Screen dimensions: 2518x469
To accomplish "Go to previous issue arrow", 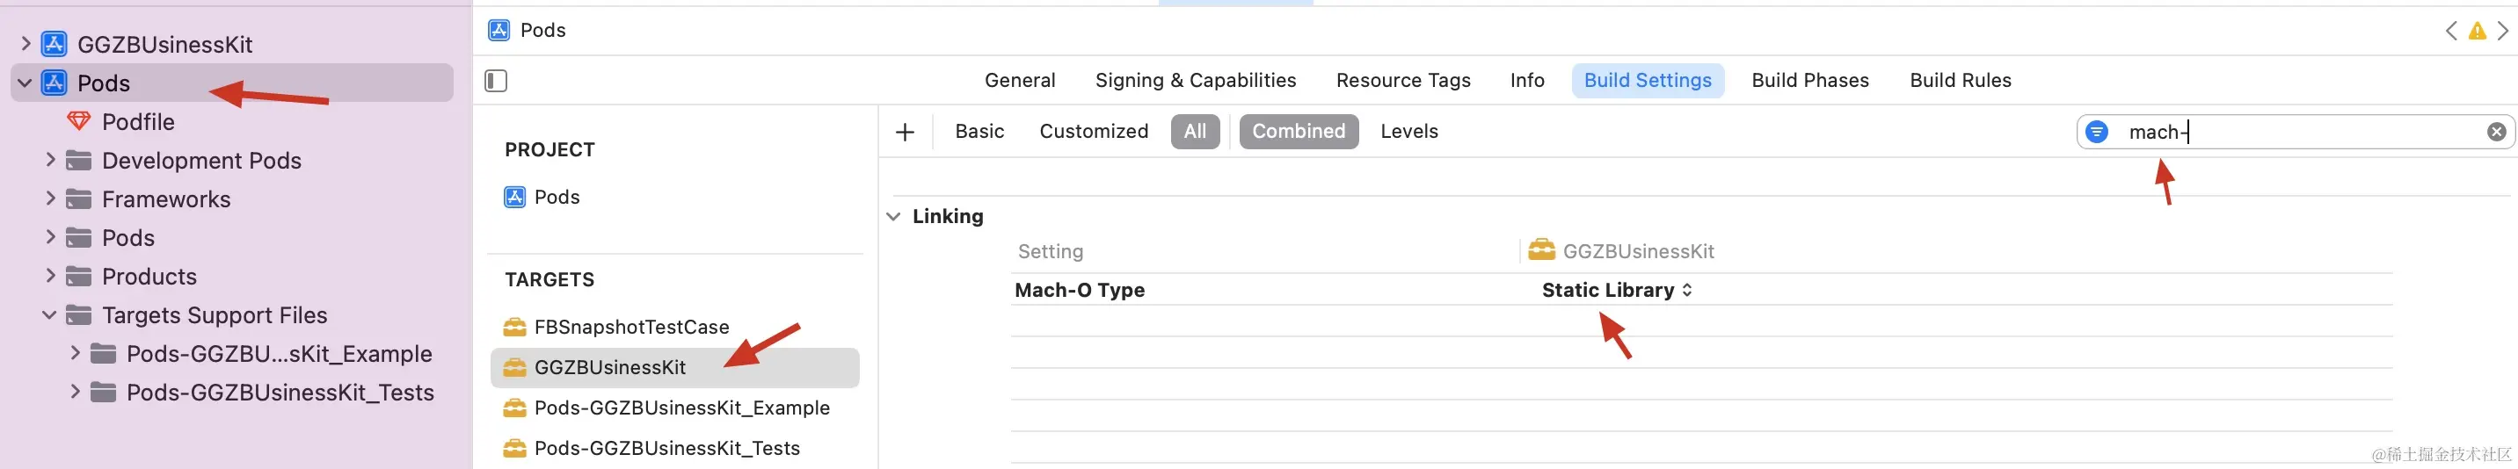I will coord(2451,32).
